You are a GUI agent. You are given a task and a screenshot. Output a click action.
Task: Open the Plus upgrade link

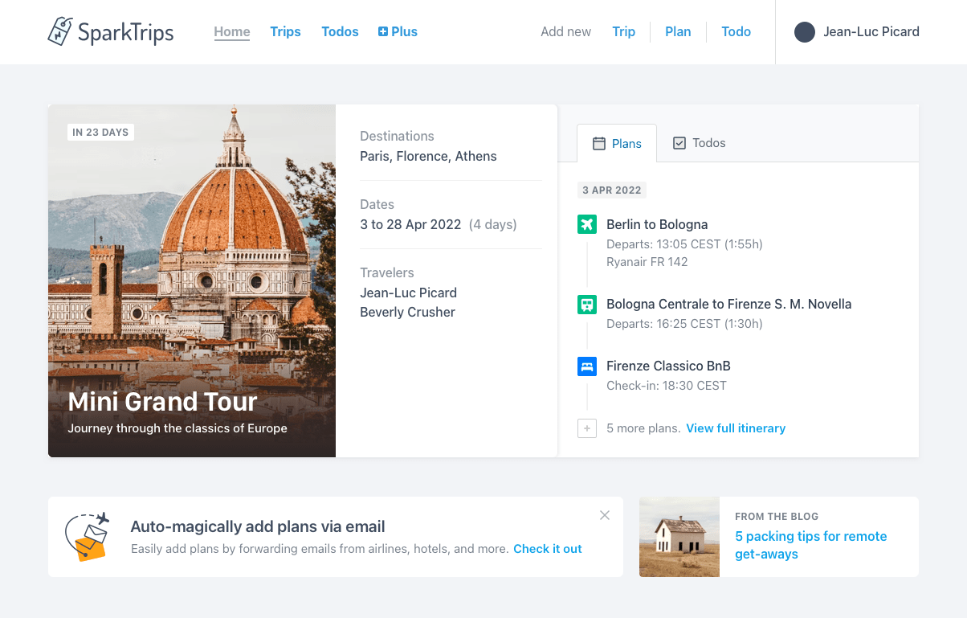pyautogui.click(x=398, y=32)
